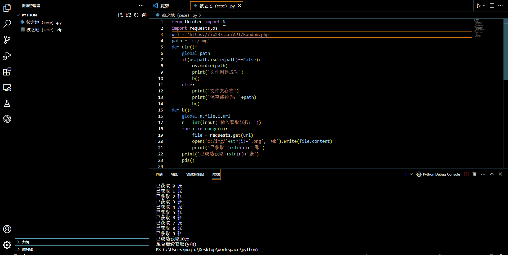
Task: Open run options dropdown arrow
Action: (484, 6)
